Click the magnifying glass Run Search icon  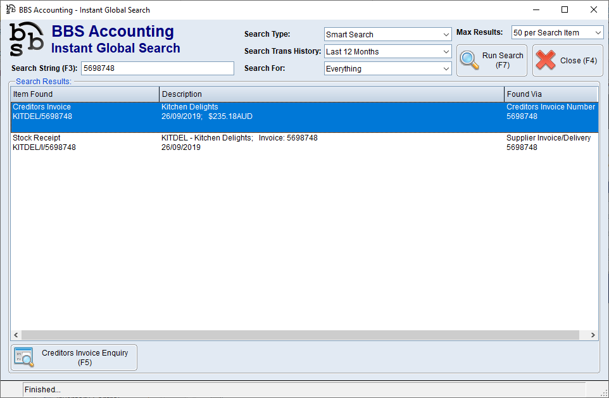click(469, 60)
